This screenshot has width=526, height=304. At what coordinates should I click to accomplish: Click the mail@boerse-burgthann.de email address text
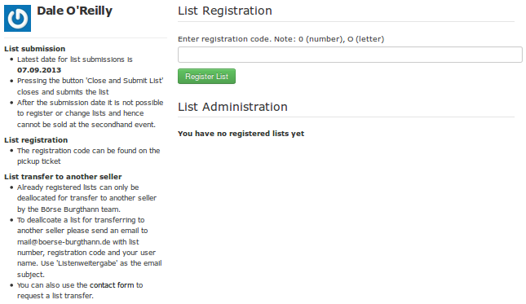[x=64, y=242]
